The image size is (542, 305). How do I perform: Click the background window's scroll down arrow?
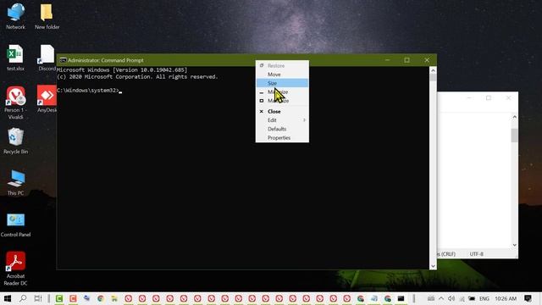pyautogui.click(x=514, y=245)
